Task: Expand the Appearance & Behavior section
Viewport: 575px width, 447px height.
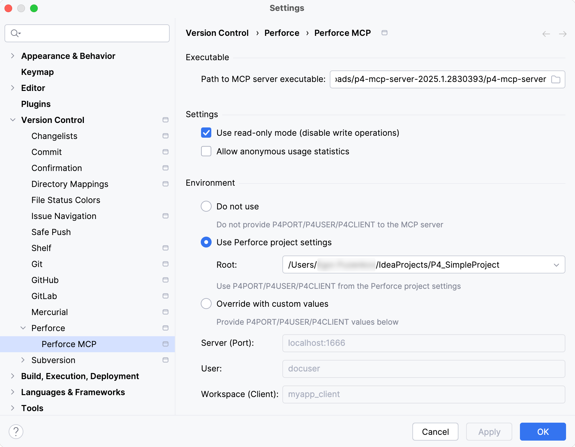Action: pos(12,56)
